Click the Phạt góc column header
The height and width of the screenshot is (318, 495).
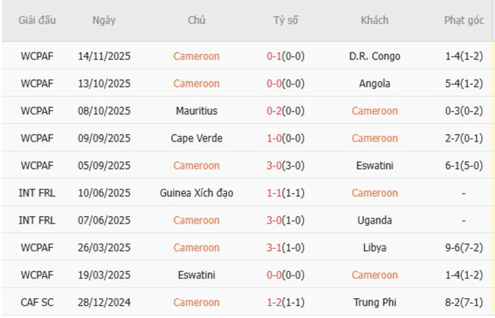point(464,21)
